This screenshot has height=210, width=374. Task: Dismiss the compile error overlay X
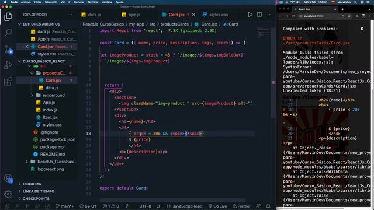[x=362, y=29]
